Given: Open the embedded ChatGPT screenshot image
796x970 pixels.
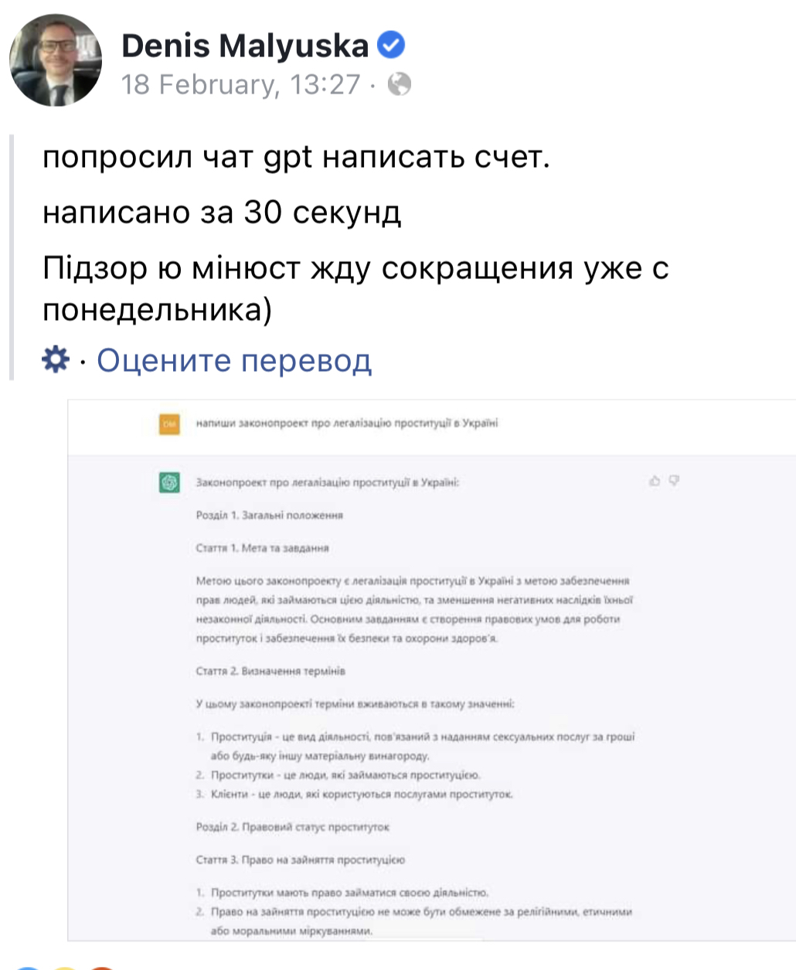Looking at the screenshot, I should [431, 669].
